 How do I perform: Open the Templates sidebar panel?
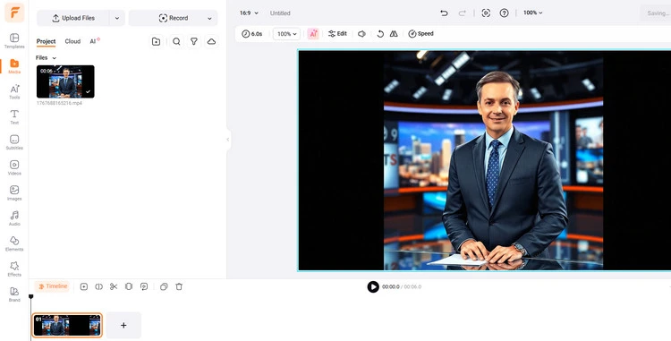point(14,41)
